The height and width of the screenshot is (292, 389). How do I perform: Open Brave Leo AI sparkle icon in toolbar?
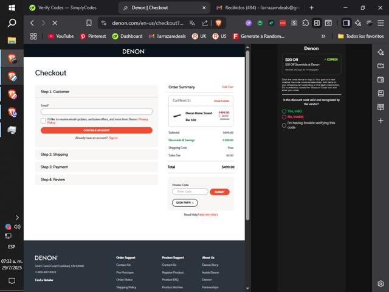click(358, 23)
